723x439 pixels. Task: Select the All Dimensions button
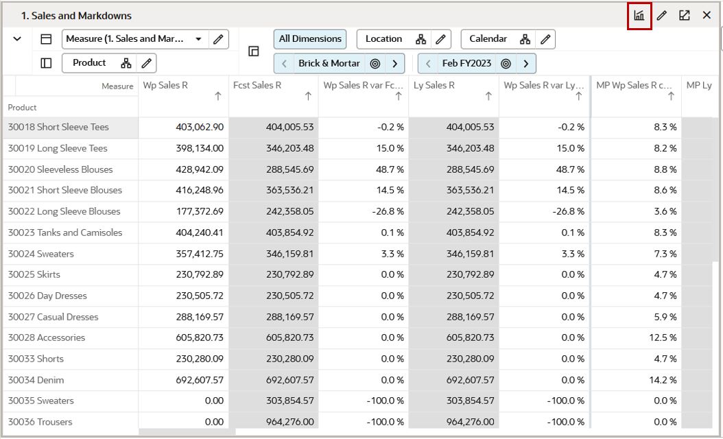pyautogui.click(x=310, y=38)
